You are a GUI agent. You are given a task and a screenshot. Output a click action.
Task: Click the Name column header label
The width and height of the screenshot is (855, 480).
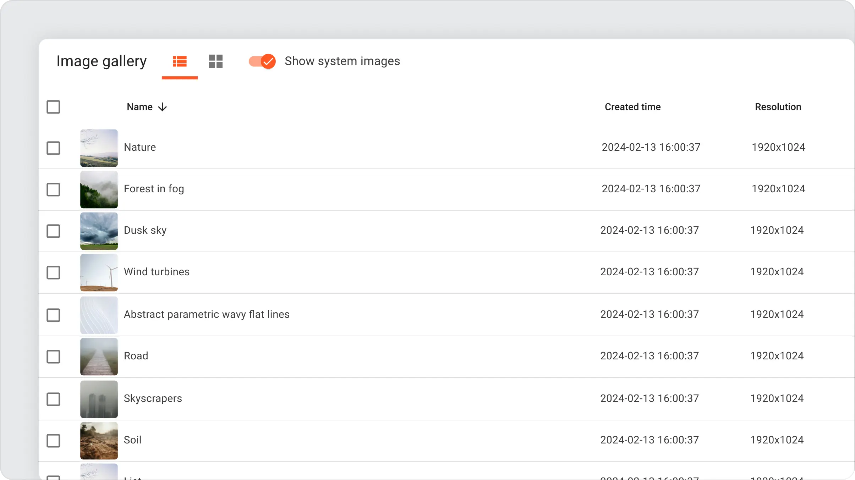coord(140,107)
